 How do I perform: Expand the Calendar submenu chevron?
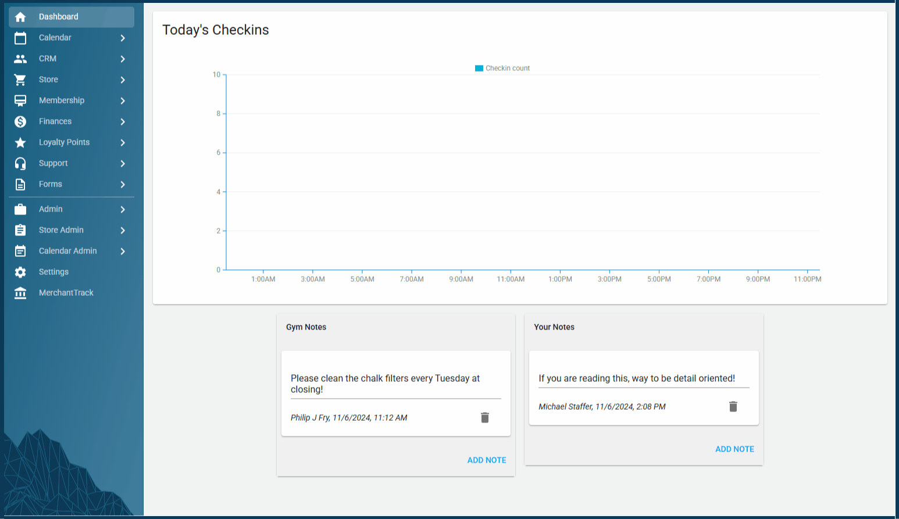coord(123,38)
